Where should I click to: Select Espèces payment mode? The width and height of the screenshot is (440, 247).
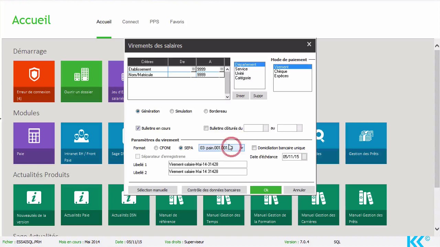[293, 76]
